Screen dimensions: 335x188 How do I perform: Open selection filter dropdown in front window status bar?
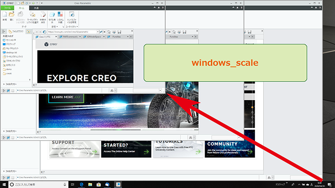click(x=160, y=90)
